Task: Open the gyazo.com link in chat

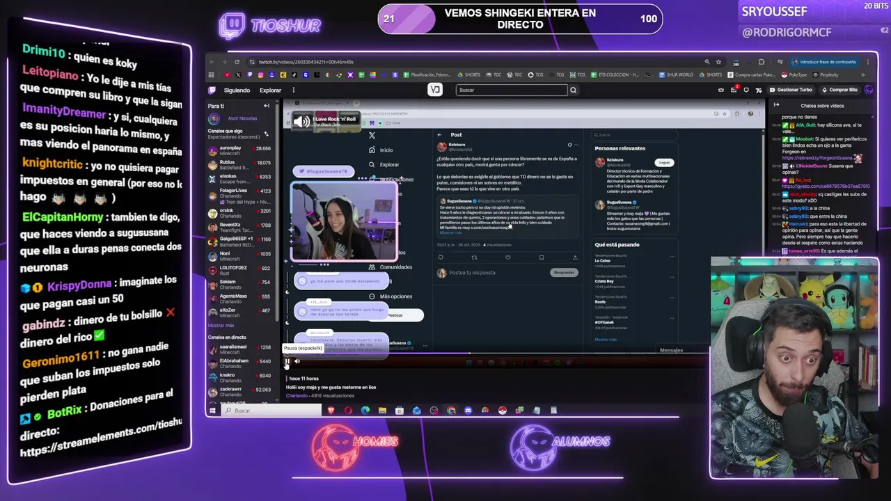Action: coord(826,186)
